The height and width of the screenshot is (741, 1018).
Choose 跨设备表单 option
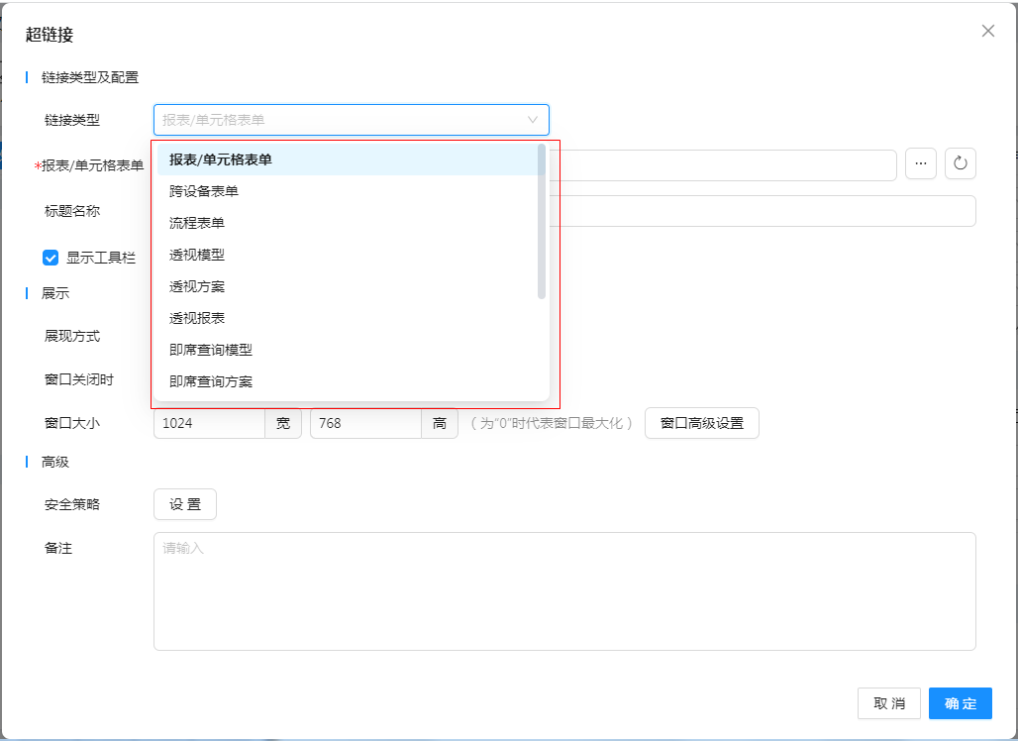204,191
